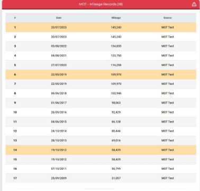The width and height of the screenshot is (200, 191).
Task: Select row 17 dated 25/09/2009
Action: (101, 178)
